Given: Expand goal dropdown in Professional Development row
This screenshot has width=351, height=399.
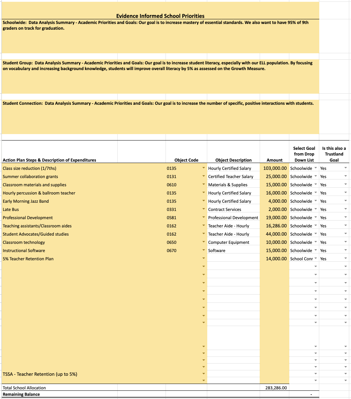Looking at the screenshot, I should (x=316, y=217).
